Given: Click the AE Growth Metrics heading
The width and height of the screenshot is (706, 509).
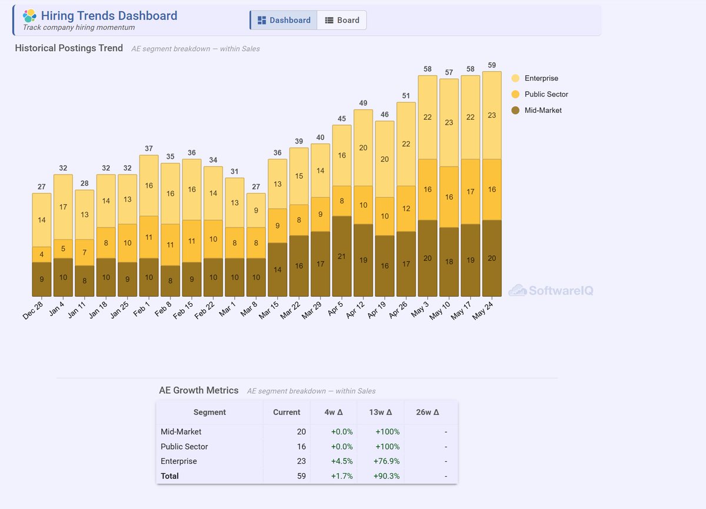Looking at the screenshot, I should [x=199, y=390].
